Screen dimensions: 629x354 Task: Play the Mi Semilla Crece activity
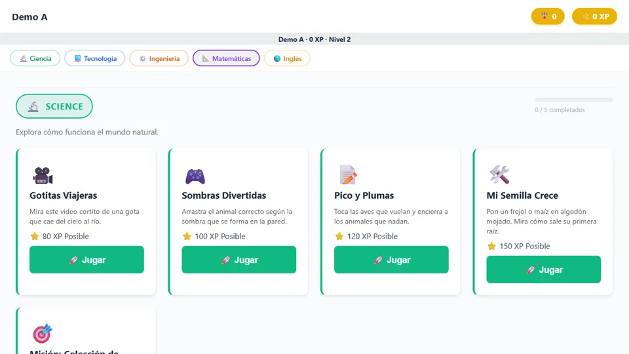pos(544,269)
